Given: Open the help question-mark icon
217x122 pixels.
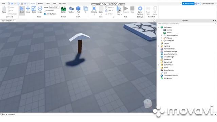Looking at the screenshot, I should pyautogui.click(x=196, y=4).
